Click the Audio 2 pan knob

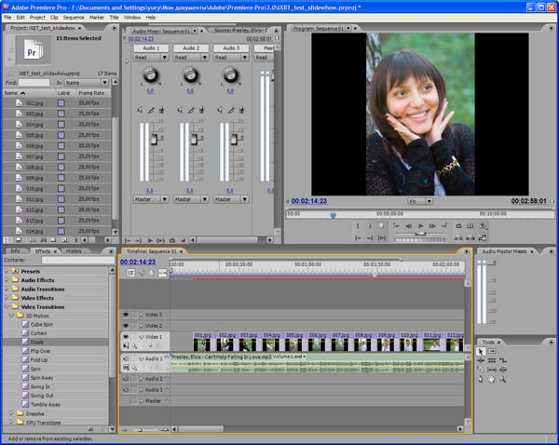point(191,74)
